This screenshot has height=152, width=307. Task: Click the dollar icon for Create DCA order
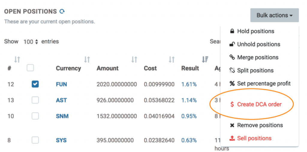tap(232, 105)
